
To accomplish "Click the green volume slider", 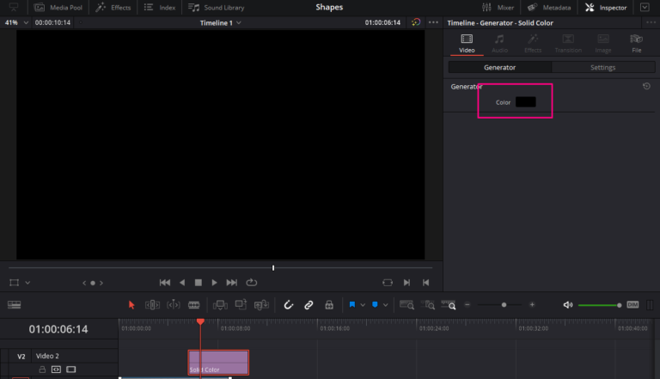I will (600, 305).
